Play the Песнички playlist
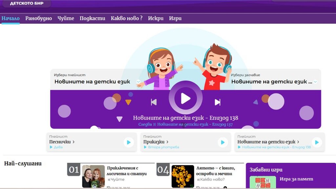 [129, 142]
